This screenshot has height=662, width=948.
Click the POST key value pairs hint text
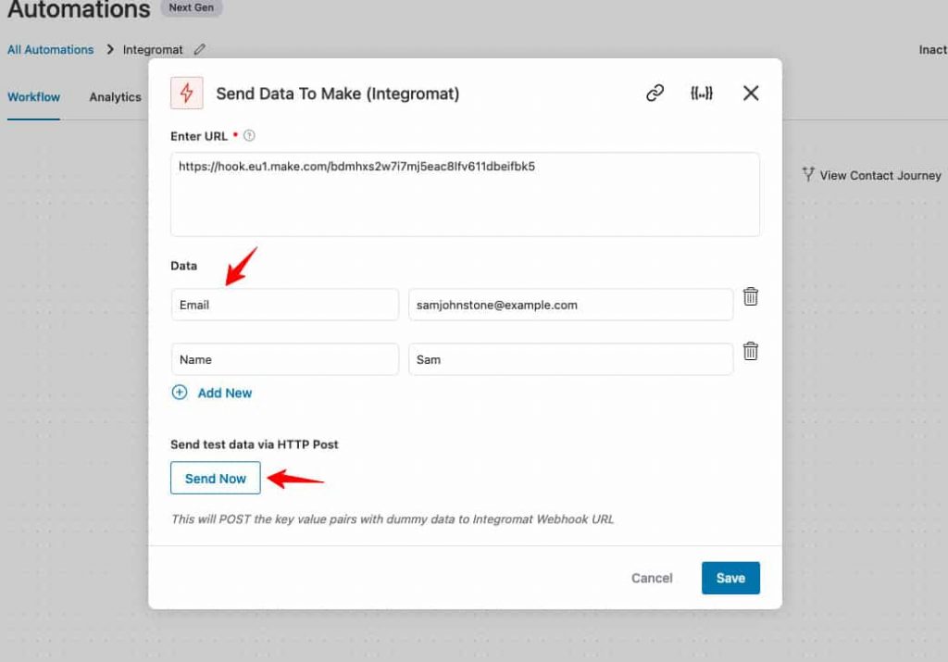click(393, 518)
